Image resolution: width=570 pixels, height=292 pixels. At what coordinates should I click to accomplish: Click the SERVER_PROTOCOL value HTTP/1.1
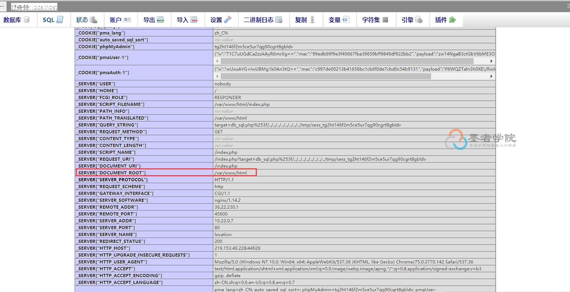pos(224,180)
